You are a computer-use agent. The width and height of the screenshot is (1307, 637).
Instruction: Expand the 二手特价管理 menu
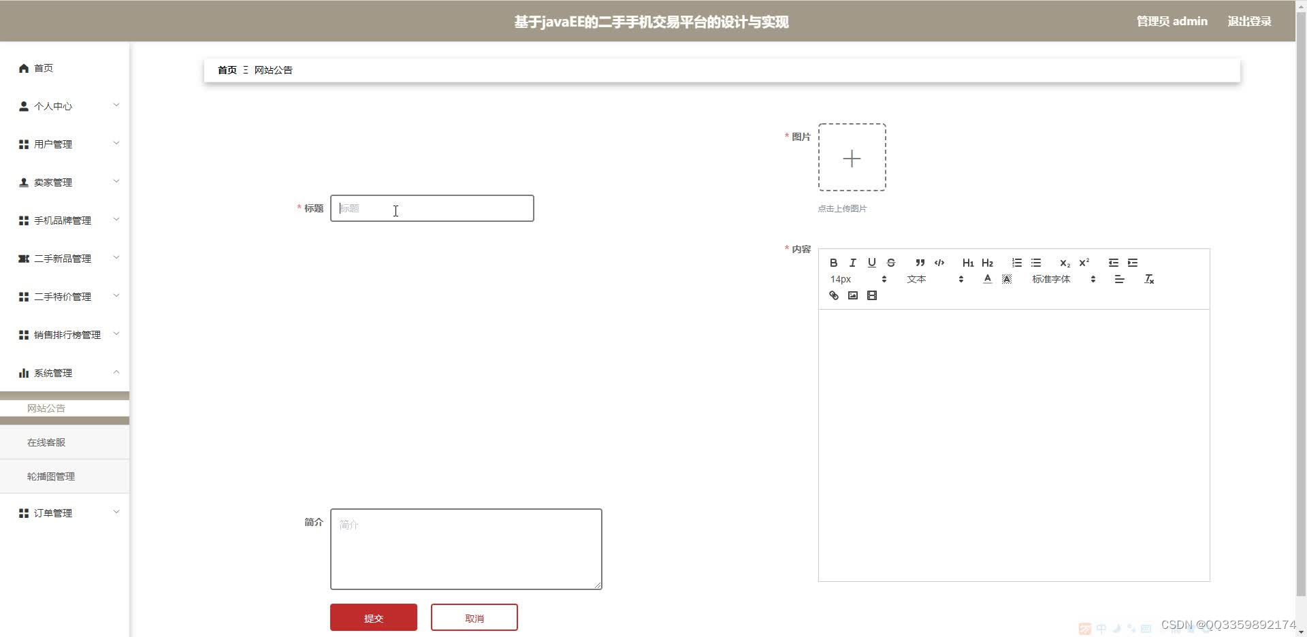click(65, 297)
